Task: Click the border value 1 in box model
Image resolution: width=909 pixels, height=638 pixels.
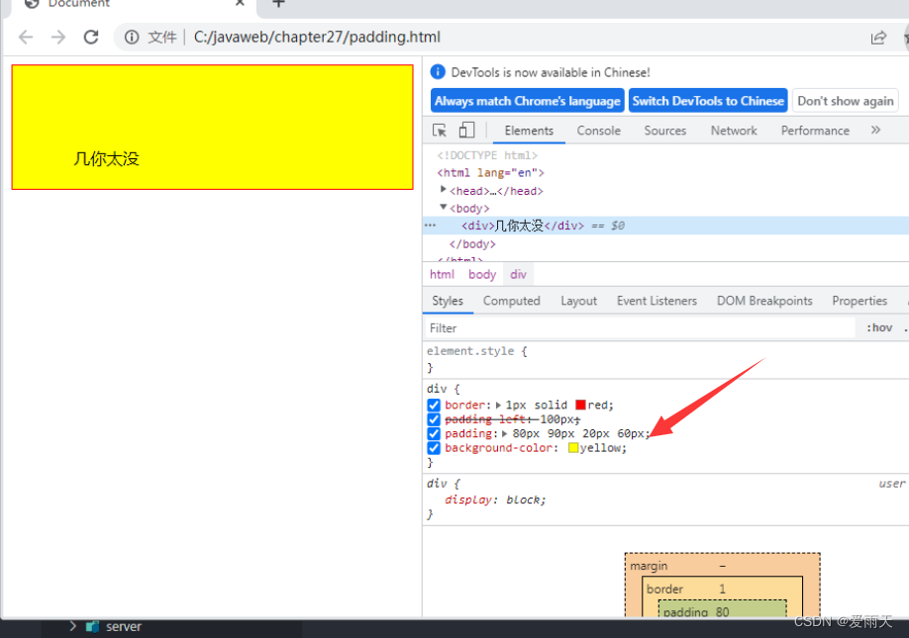Action: pos(722,589)
